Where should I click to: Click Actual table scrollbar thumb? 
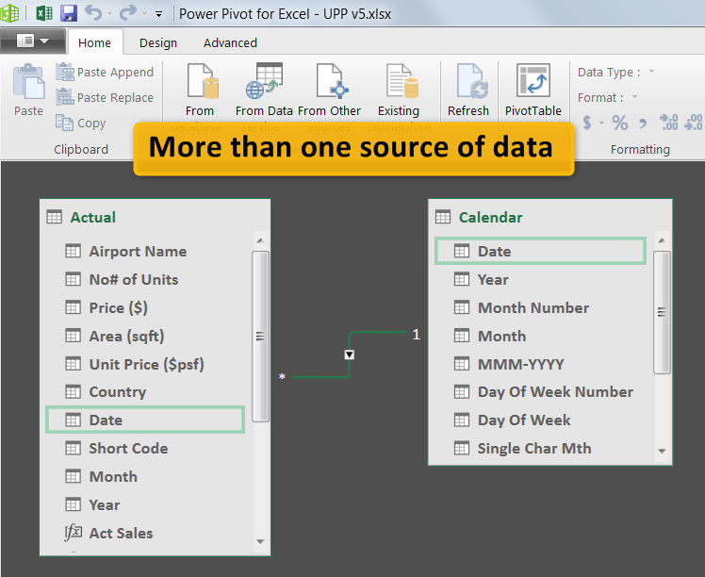click(260, 337)
